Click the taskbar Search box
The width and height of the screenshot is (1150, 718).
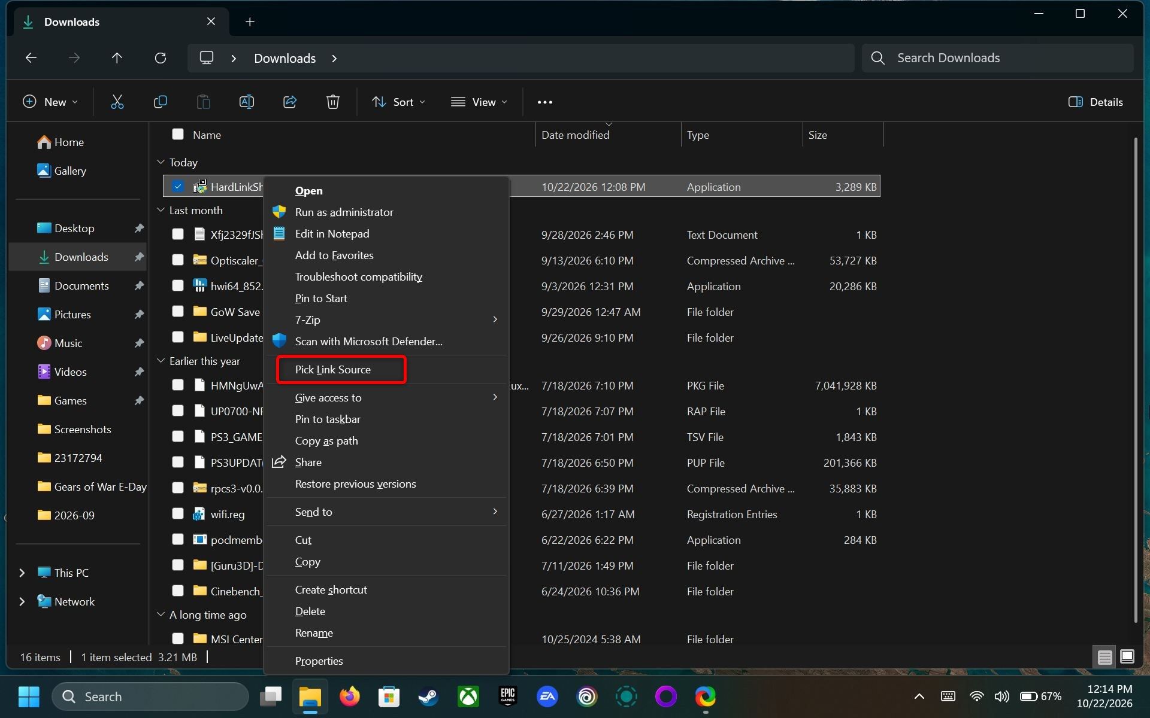[150, 696]
